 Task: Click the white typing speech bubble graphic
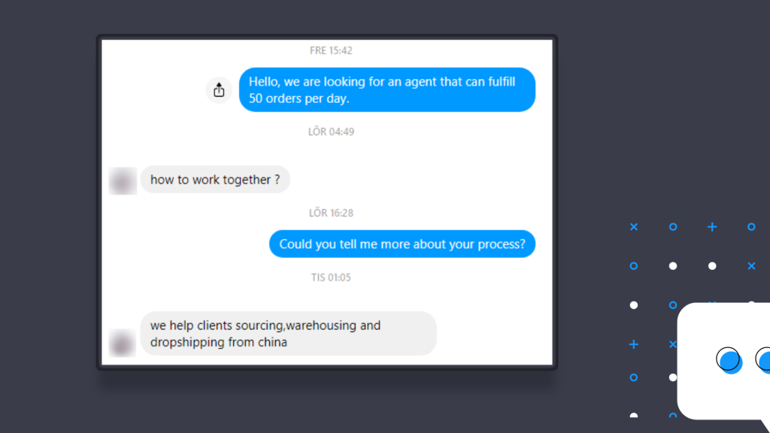pyautogui.click(x=724, y=361)
